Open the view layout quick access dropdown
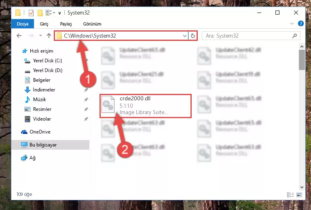 click(50, 13)
